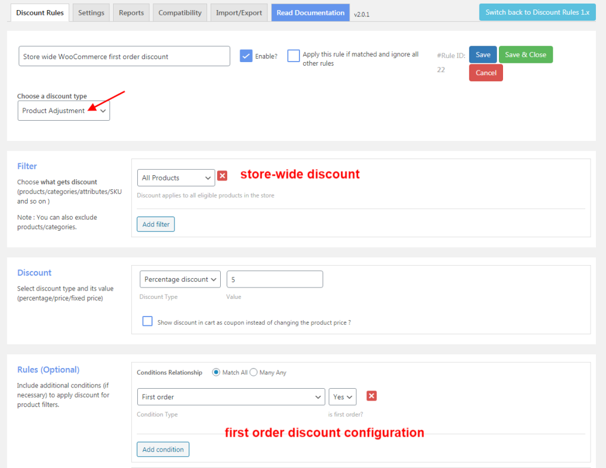
Task: Show discount in cart as coupon
Action: (x=147, y=321)
